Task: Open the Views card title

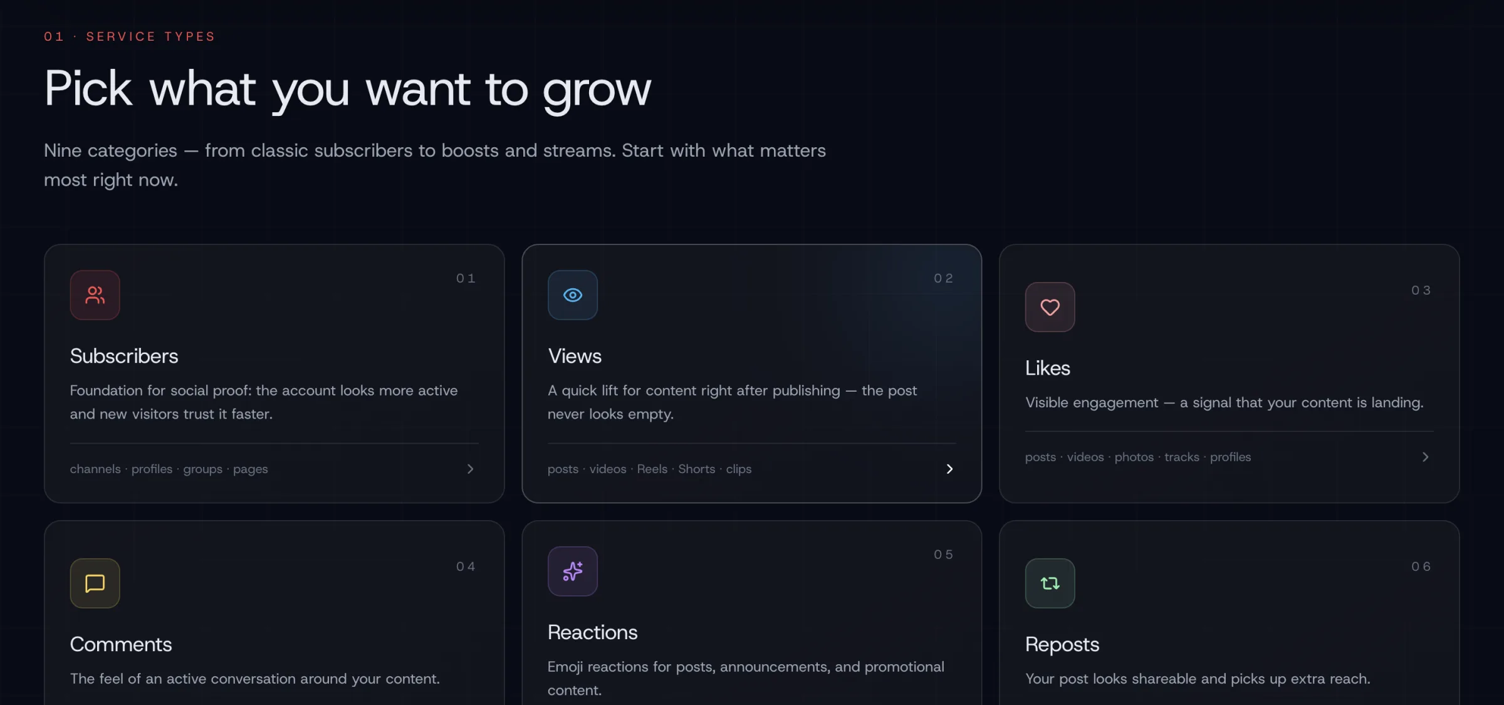Action: [x=574, y=356]
